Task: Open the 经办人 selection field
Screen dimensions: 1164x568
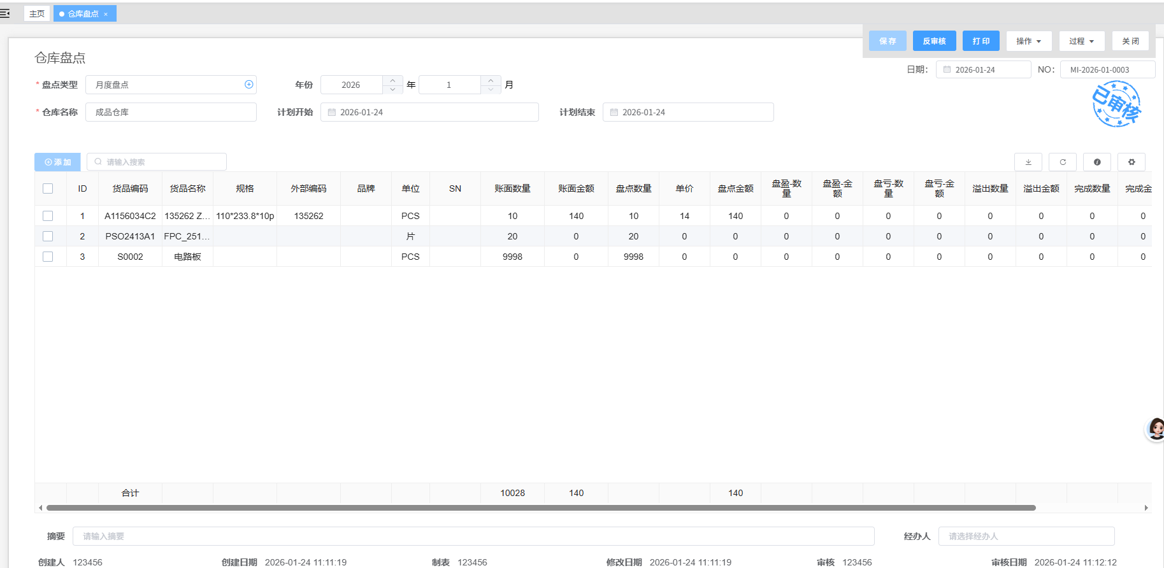Action: (1026, 536)
